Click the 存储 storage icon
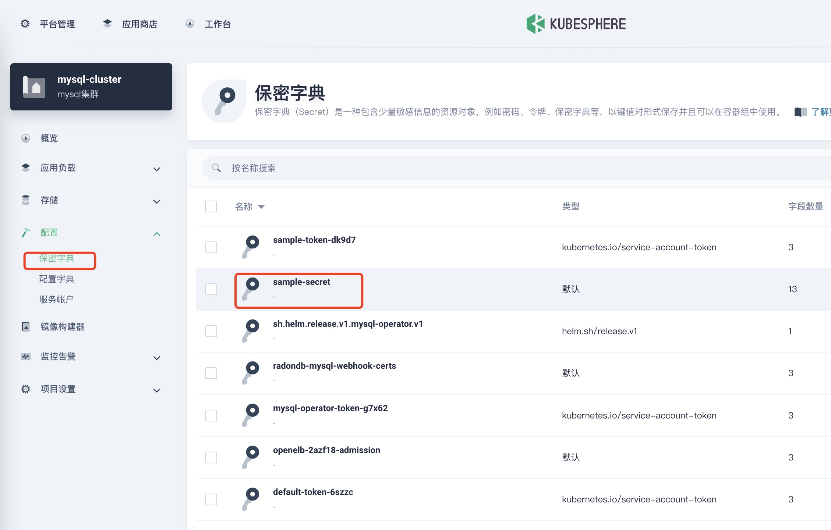The image size is (831, 530). (x=26, y=200)
